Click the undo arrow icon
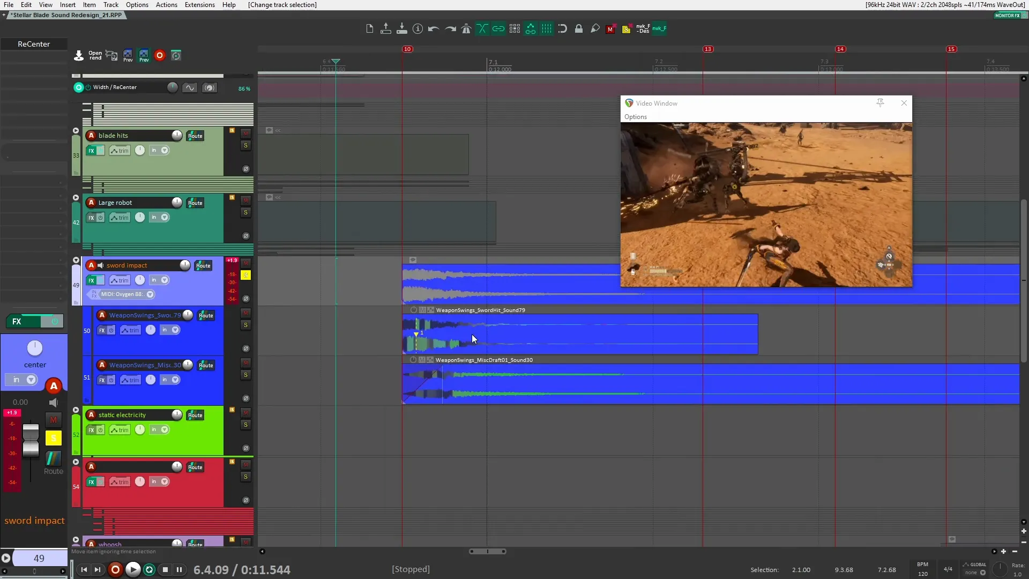 click(x=434, y=29)
